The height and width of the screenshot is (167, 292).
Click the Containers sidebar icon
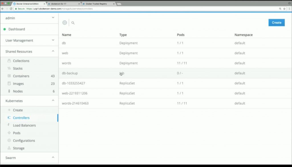point(9,76)
